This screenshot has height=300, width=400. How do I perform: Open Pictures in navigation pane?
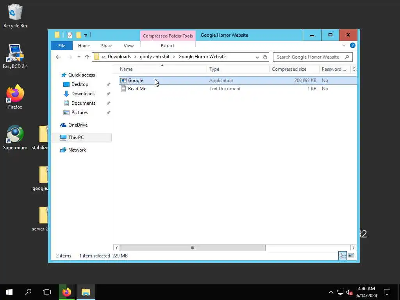79,112
